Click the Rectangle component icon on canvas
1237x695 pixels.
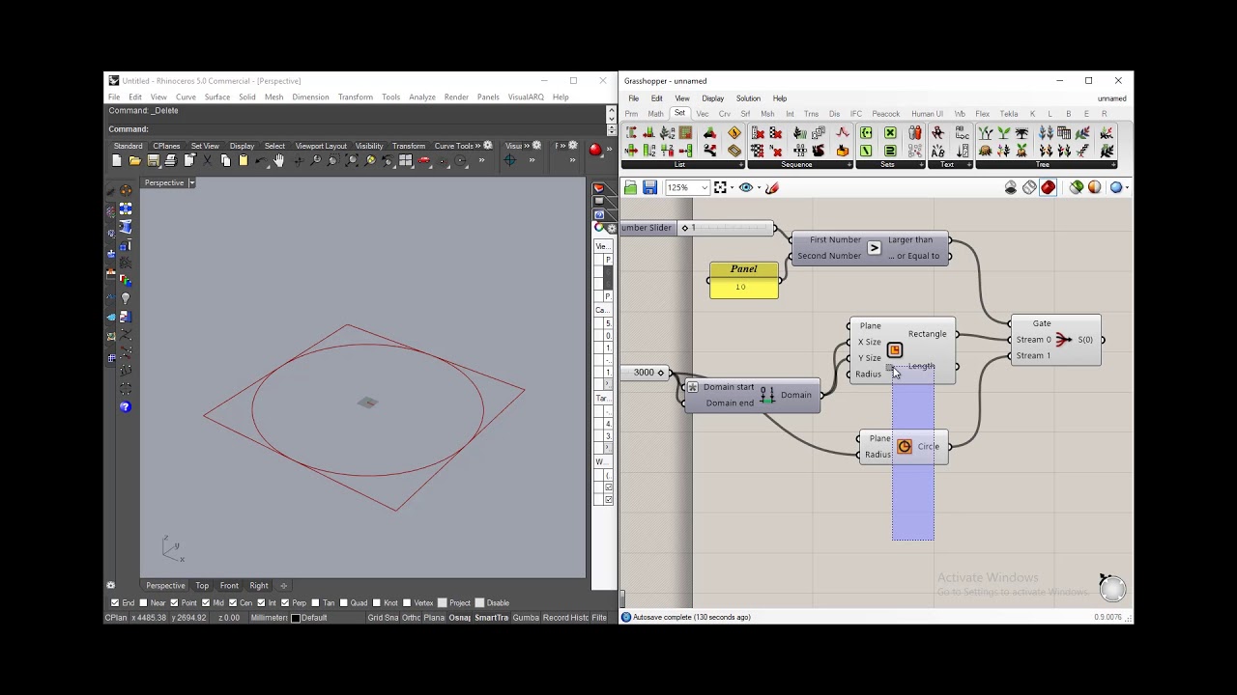[x=894, y=349]
